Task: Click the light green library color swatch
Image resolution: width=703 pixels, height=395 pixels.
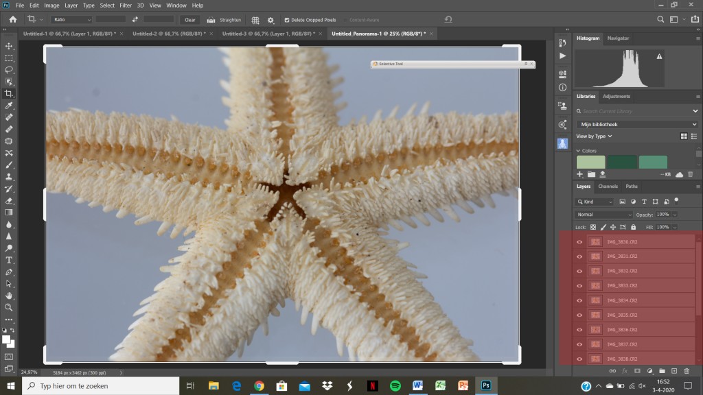Action: [x=590, y=162]
